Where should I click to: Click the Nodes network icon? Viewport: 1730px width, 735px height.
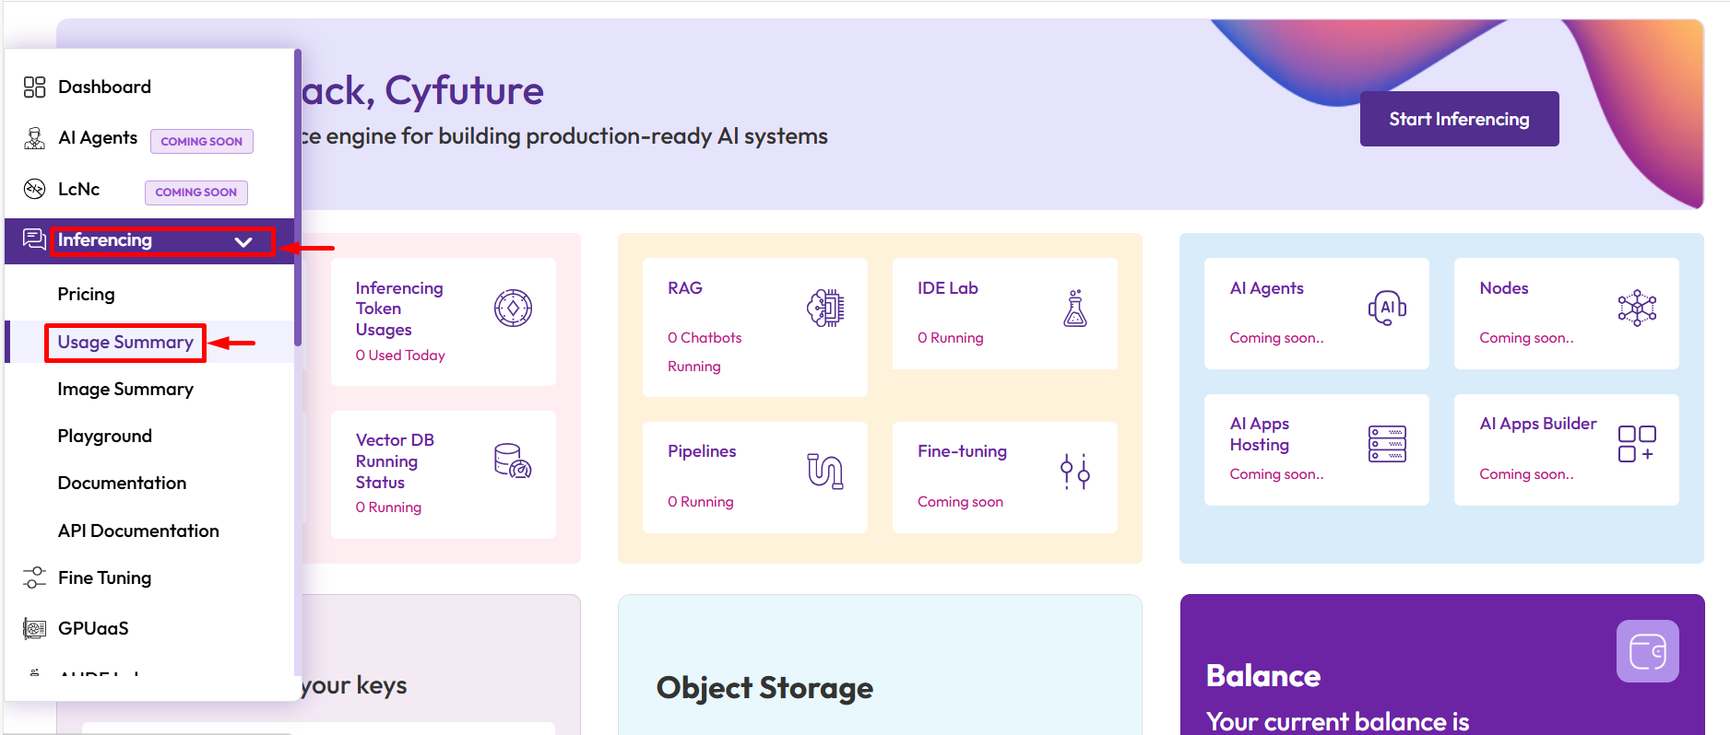tap(1637, 309)
